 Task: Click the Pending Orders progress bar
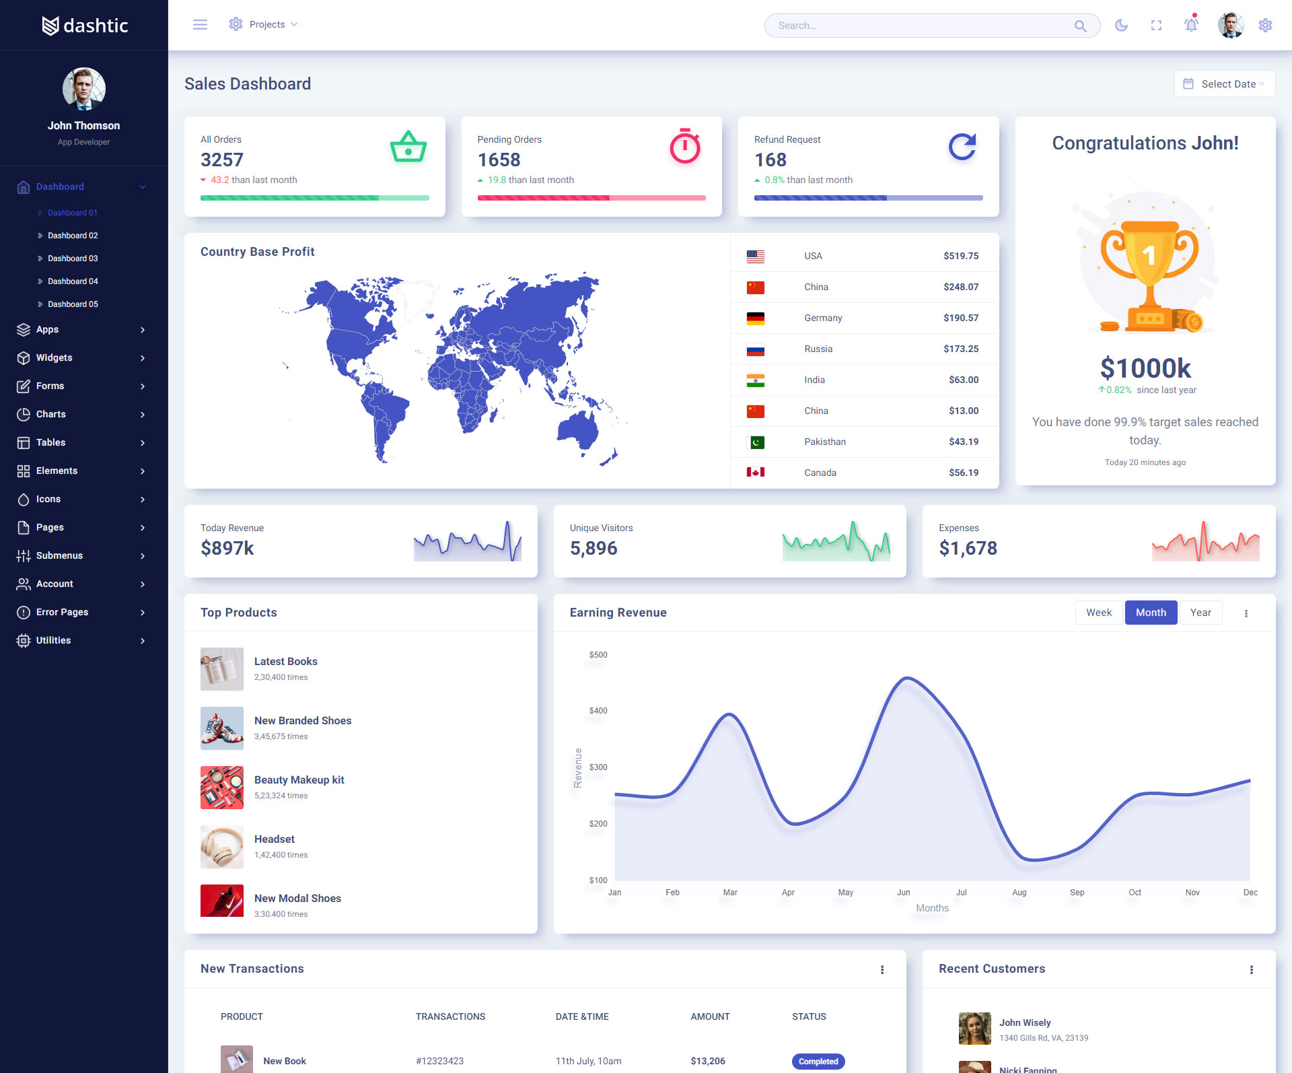[x=591, y=198]
